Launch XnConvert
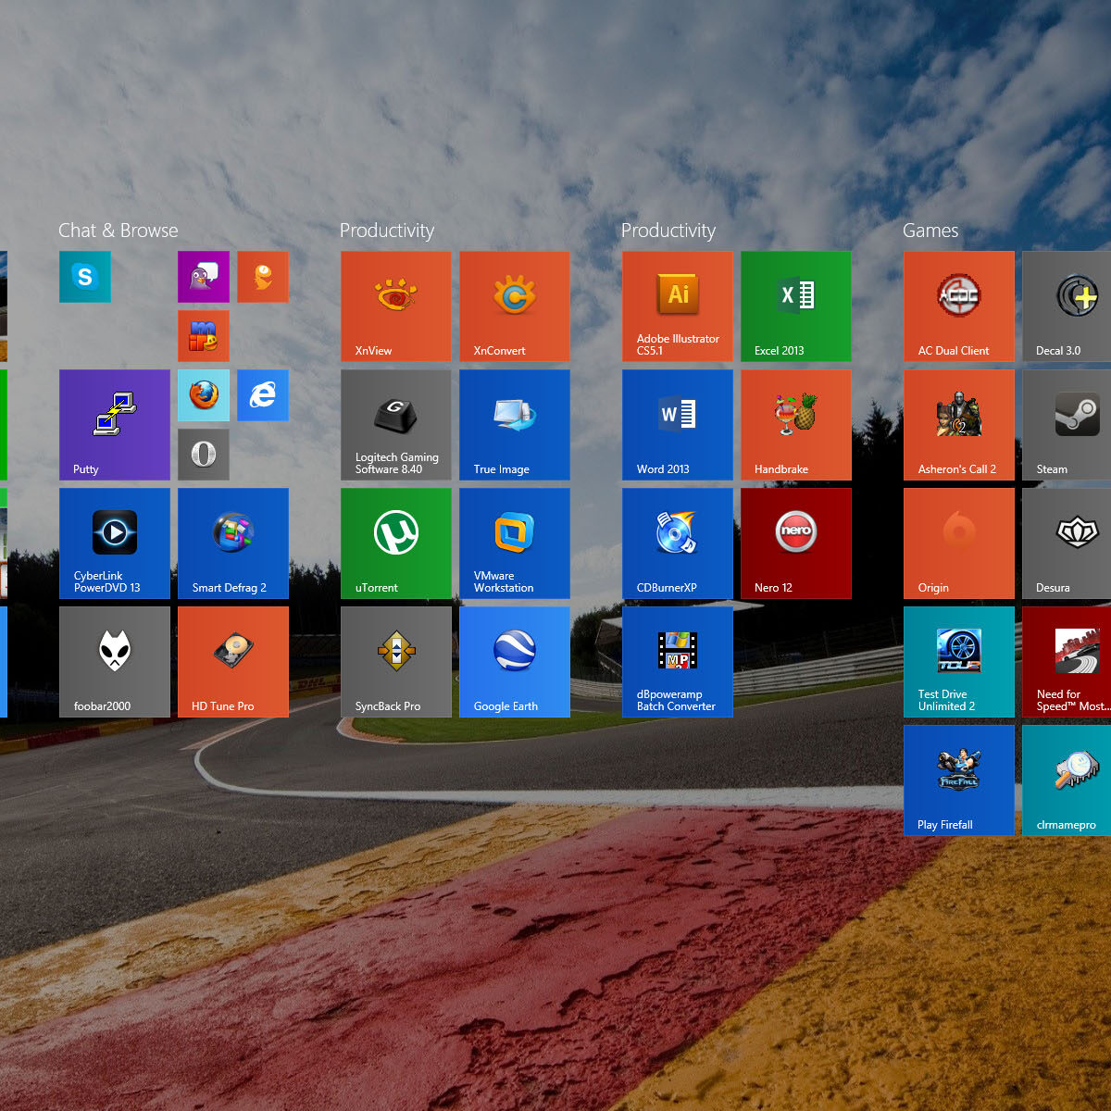The height and width of the screenshot is (1111, 1111). (x=515, y=306)
